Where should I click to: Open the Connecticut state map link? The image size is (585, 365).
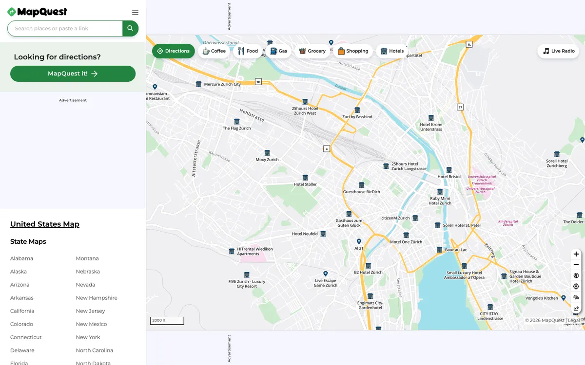tap(26, 337)
